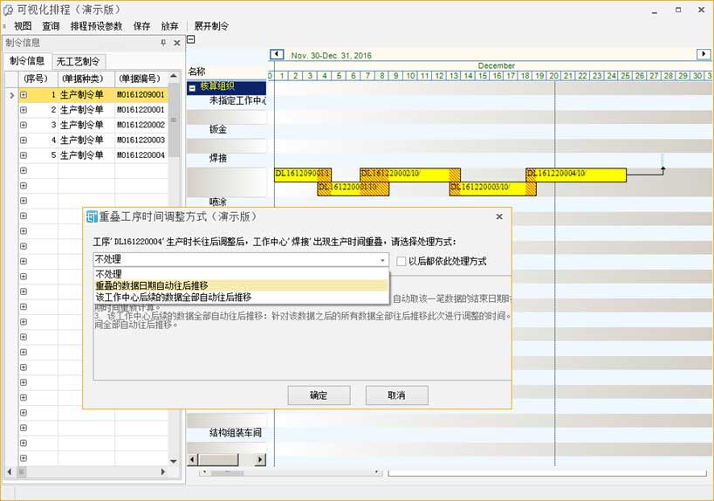Select cell M0161220003
The width and height of the screenshot is (714, 501).
141,141
